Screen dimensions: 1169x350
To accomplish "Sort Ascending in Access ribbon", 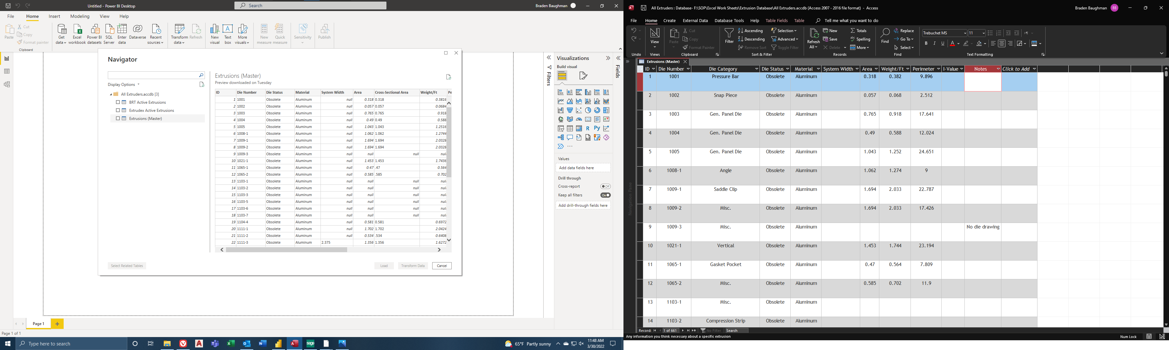I will coord(750,31).
